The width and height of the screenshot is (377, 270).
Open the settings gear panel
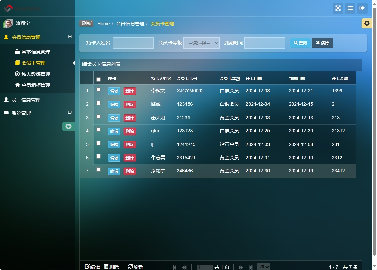coord(366,23)
